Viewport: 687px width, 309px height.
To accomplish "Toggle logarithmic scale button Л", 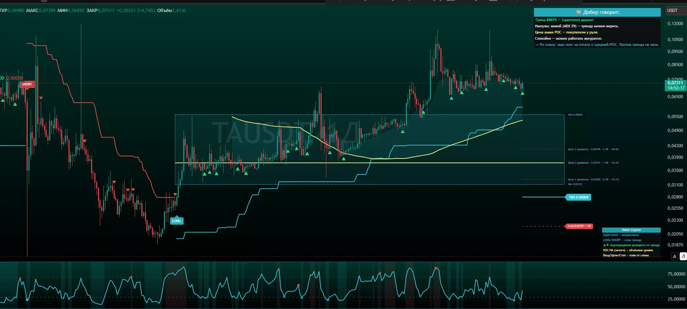I will [x=683, y=256].
